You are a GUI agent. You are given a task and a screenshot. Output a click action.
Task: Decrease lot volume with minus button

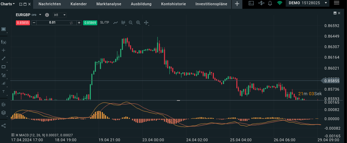click(x=34, y=23)
